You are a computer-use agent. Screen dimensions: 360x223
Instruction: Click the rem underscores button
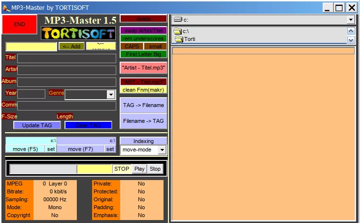point(143,38)
